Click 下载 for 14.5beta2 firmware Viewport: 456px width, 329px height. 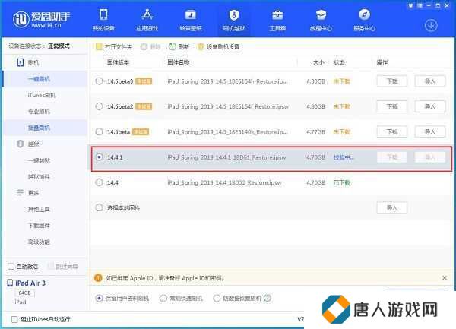[x=391, y=106]
